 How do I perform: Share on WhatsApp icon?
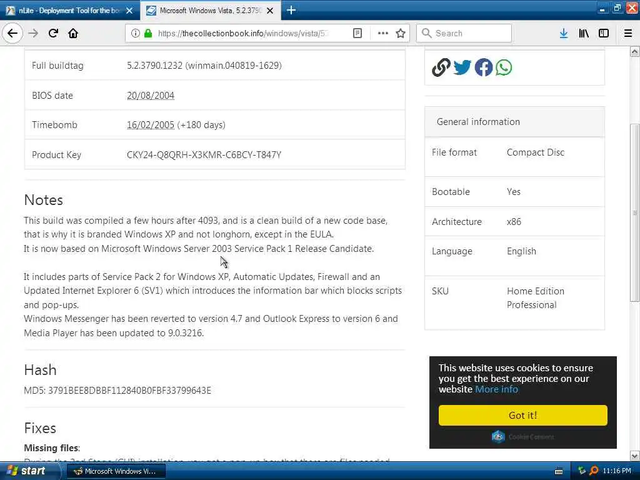pyautogui.click(x=504, y=67)
